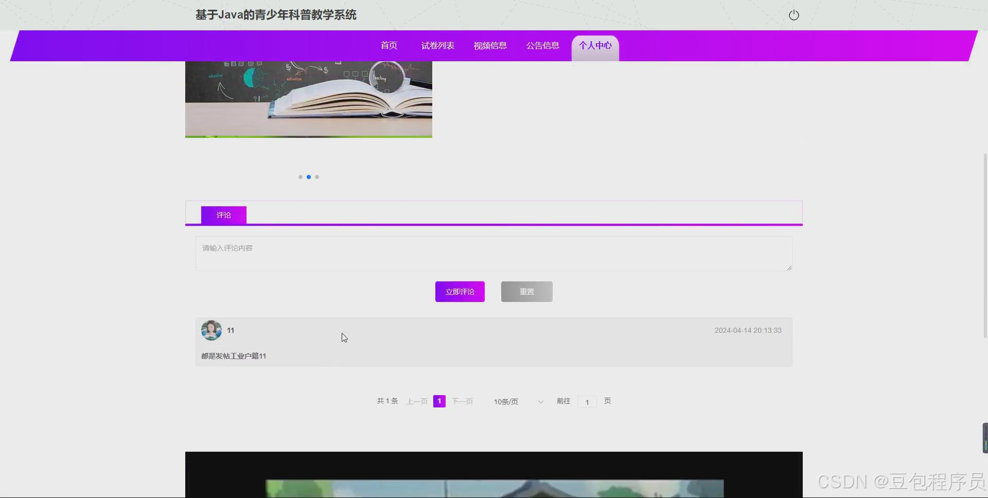Select the third carousel indicator dot

click(317, 176)
